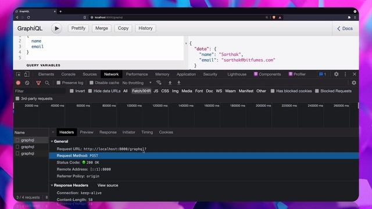Image resolution: width=372 pixels, height=209 pixels.
Task: Filter requests by Img
Action: point(175,91)
